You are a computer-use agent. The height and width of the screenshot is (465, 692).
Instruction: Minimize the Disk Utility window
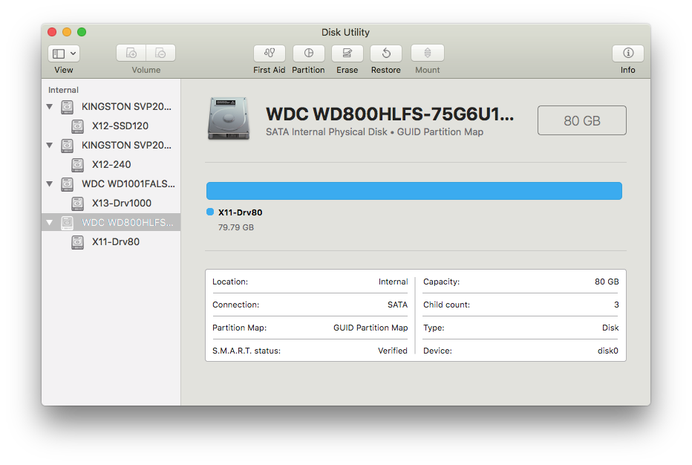coord(67,32)
